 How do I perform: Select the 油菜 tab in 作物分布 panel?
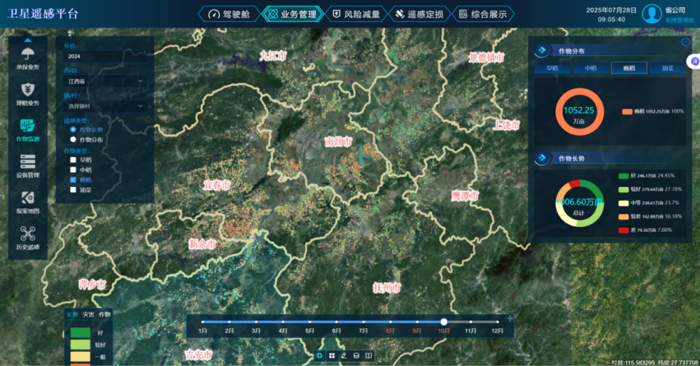click(x=667, y=69)
